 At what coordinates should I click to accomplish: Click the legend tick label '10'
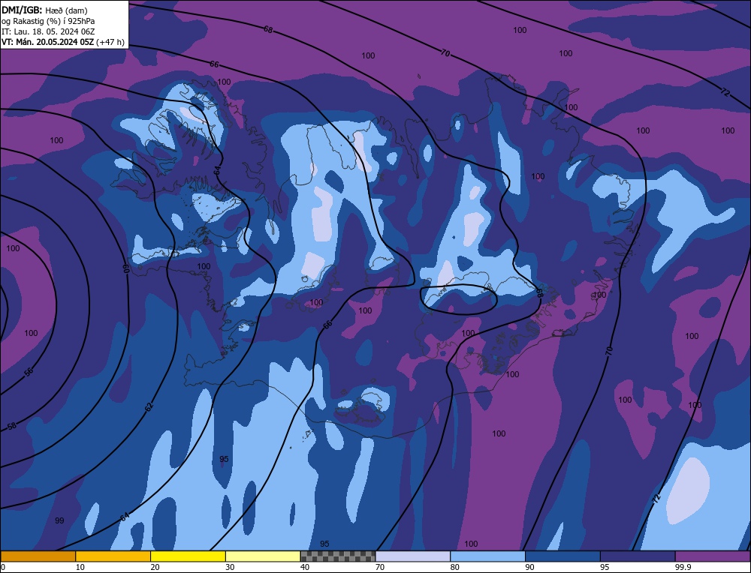(80, 567)
